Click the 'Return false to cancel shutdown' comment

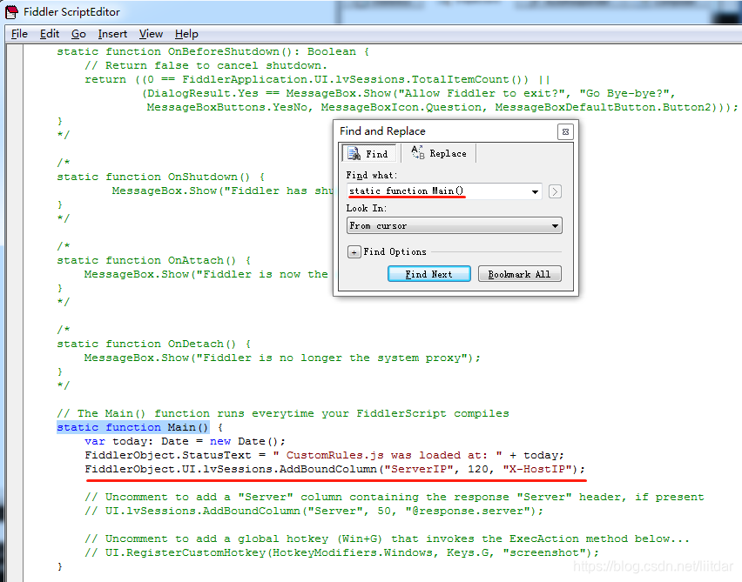click(206, 65)
